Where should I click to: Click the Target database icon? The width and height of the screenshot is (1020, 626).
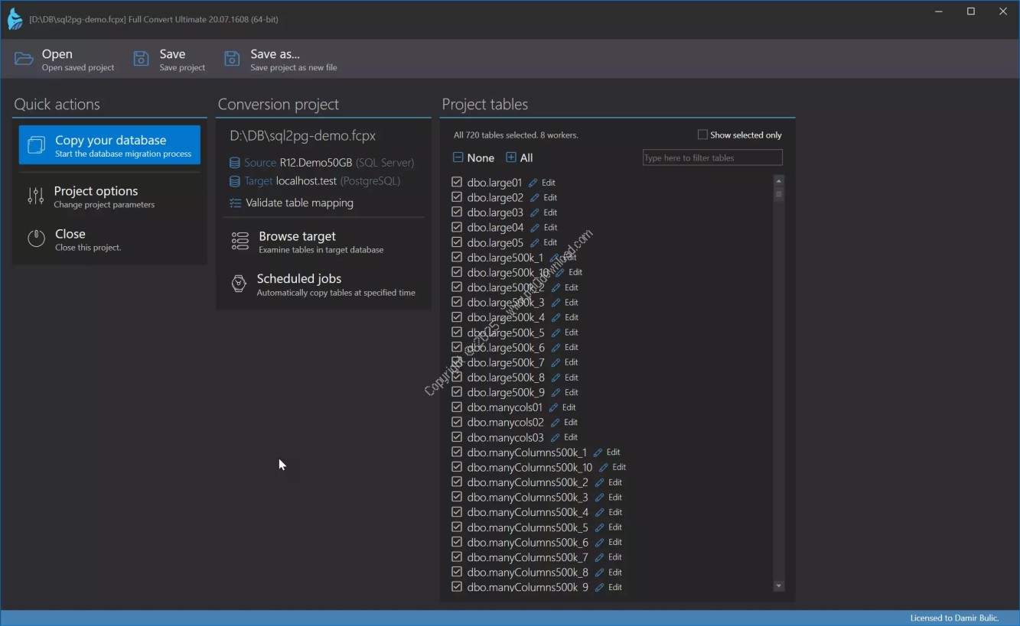235,181
